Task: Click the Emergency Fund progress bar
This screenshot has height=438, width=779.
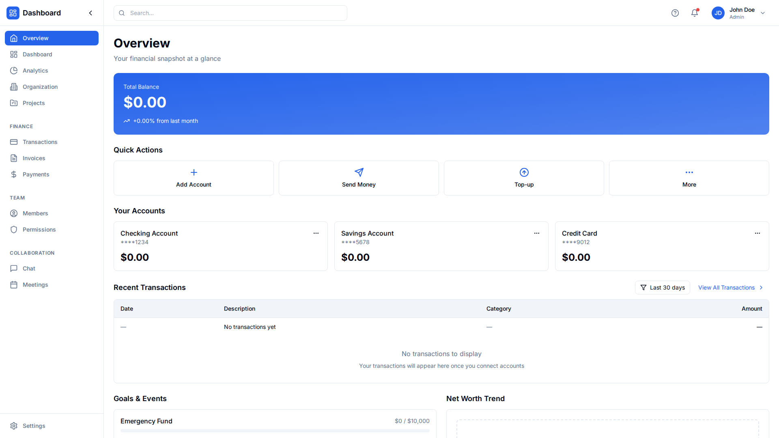Action: tap(275, 431)
